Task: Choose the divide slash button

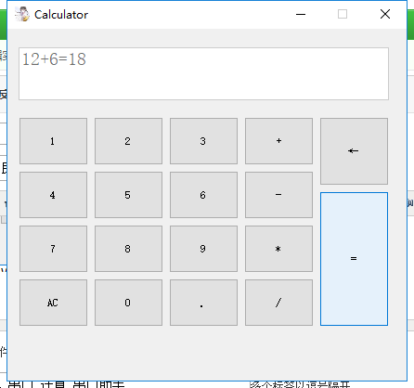Action: [278, 303]
